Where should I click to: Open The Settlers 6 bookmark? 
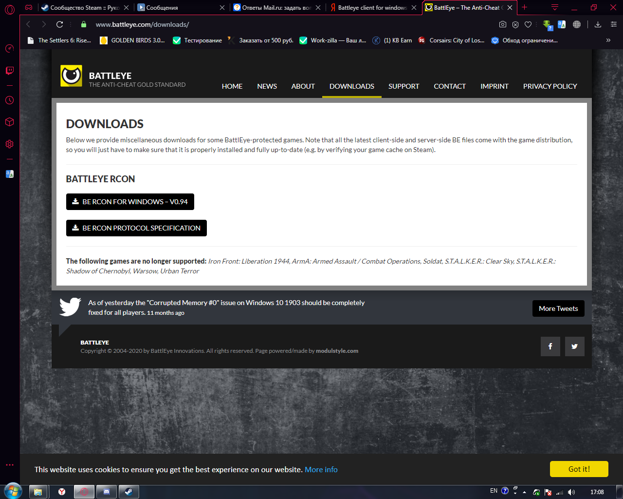tap(59, 40)
